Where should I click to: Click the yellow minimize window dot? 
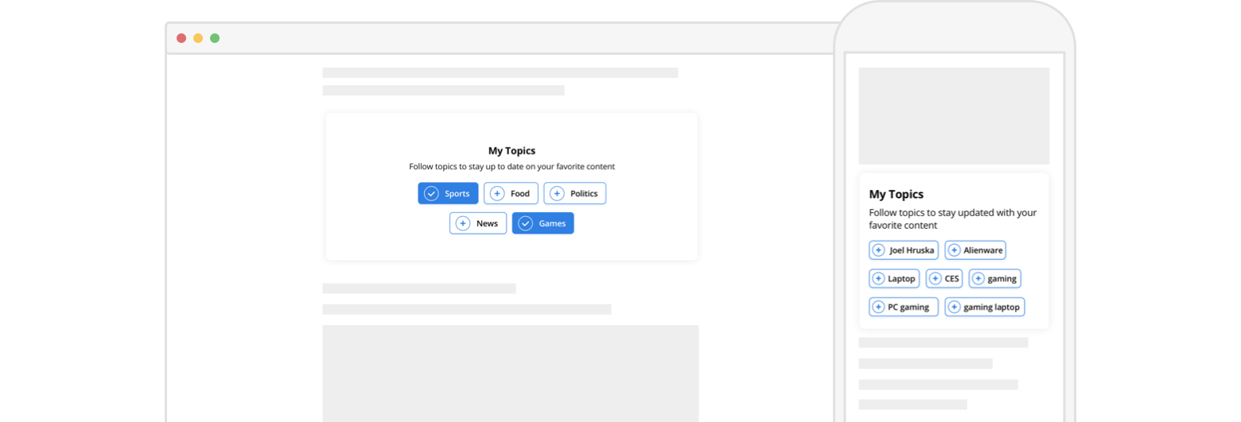[x=198, y=38]
